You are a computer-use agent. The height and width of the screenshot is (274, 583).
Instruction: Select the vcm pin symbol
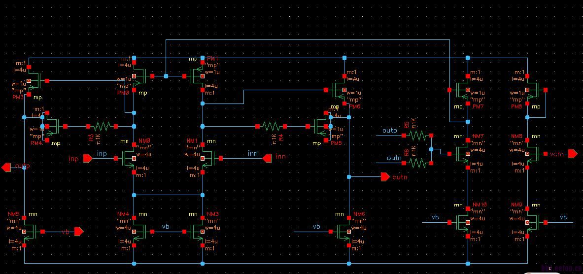[572, 154]
